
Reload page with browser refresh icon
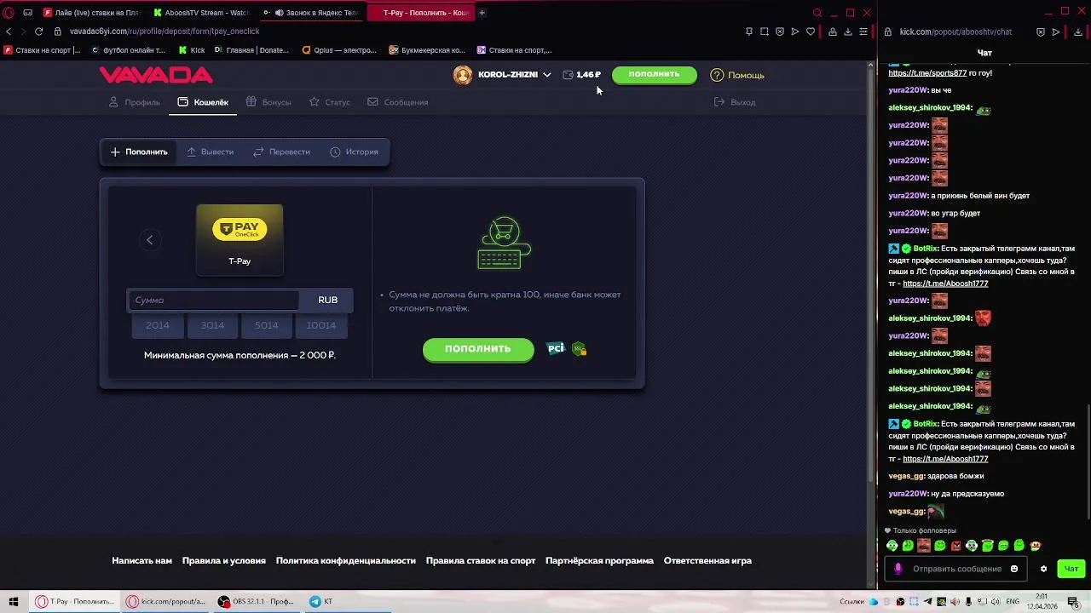(x=38, y=32)
